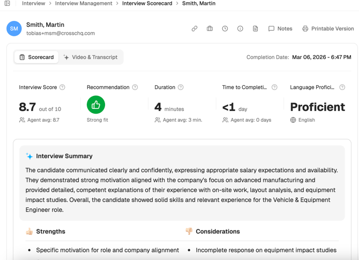Click the Interview Scorecard breadcrumb
The width and height of the screenshot is (359, 260).
tap(147, 3)
